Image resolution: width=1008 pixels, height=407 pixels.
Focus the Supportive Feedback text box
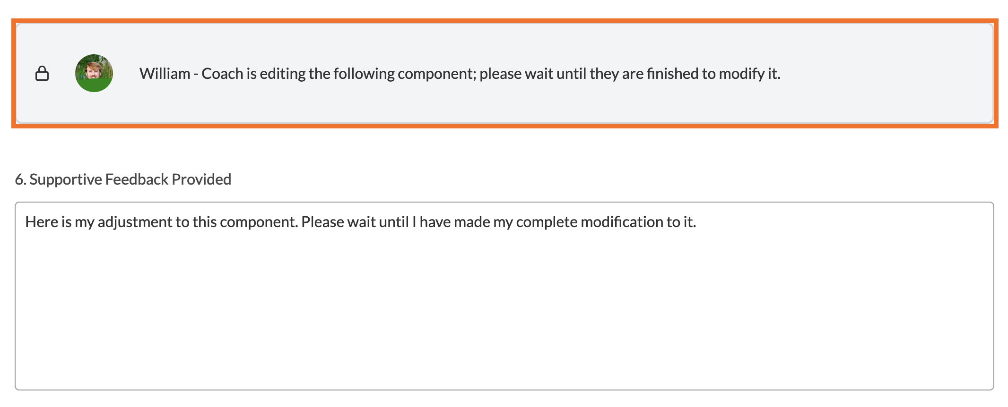pyautogui.click(x=504, y=302)
